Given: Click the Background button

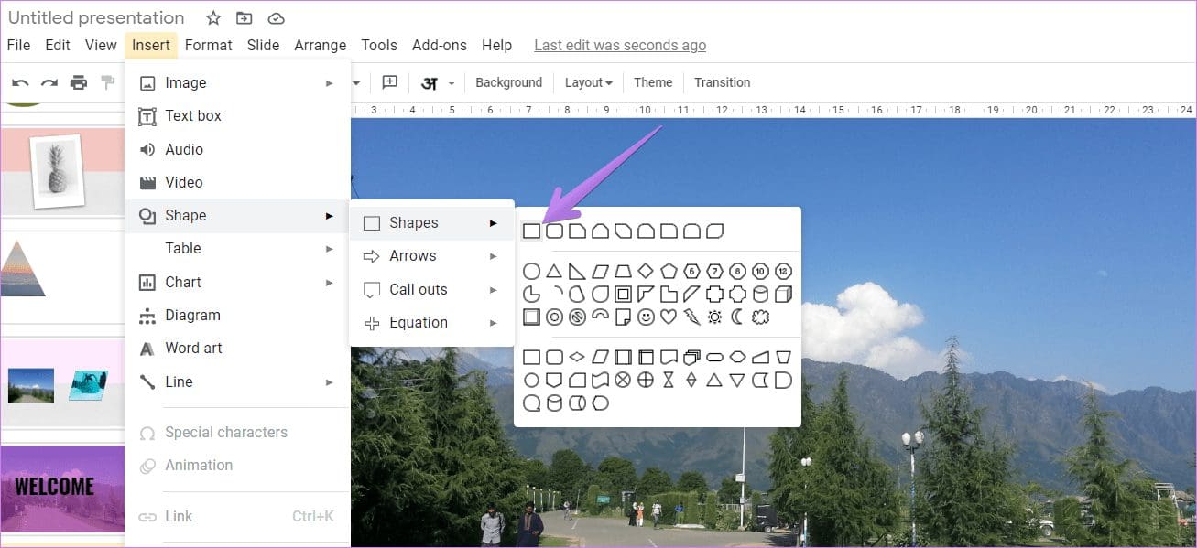Looking at the screenshot, I should tap(508, 82).
